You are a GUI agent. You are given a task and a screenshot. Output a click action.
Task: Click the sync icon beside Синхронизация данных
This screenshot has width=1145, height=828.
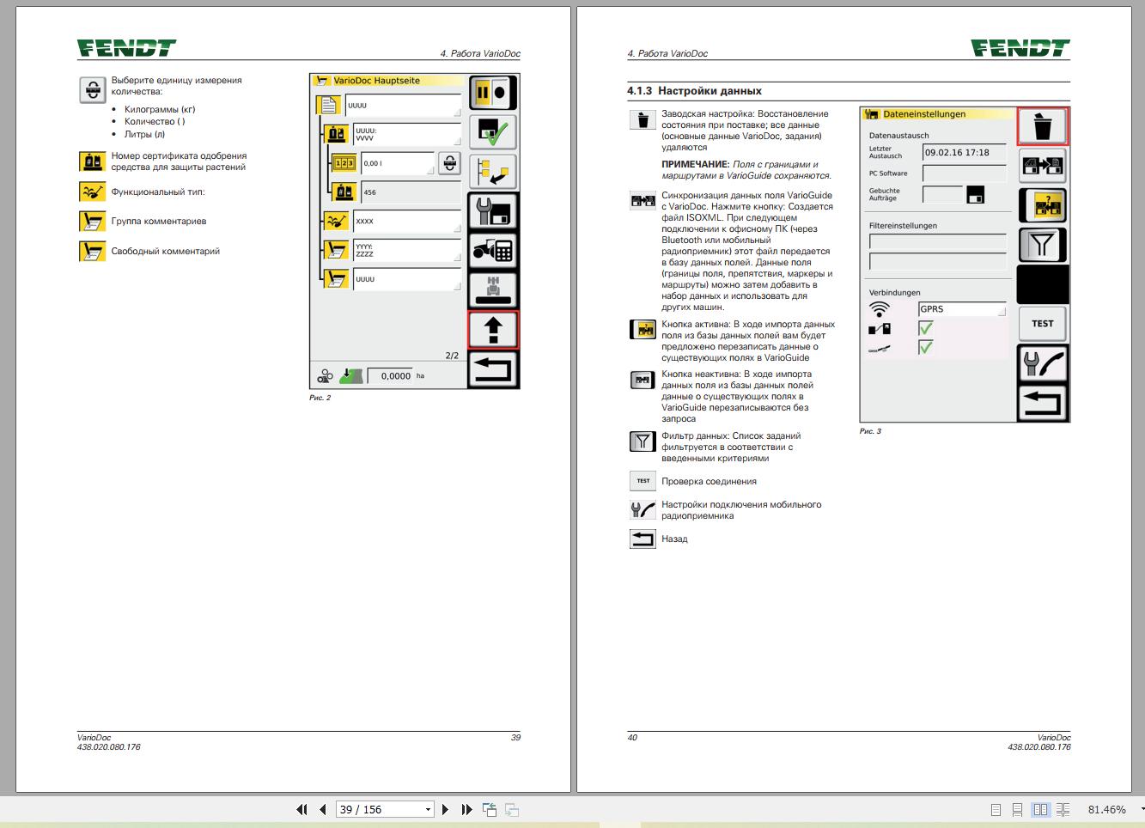coord(643,201)
